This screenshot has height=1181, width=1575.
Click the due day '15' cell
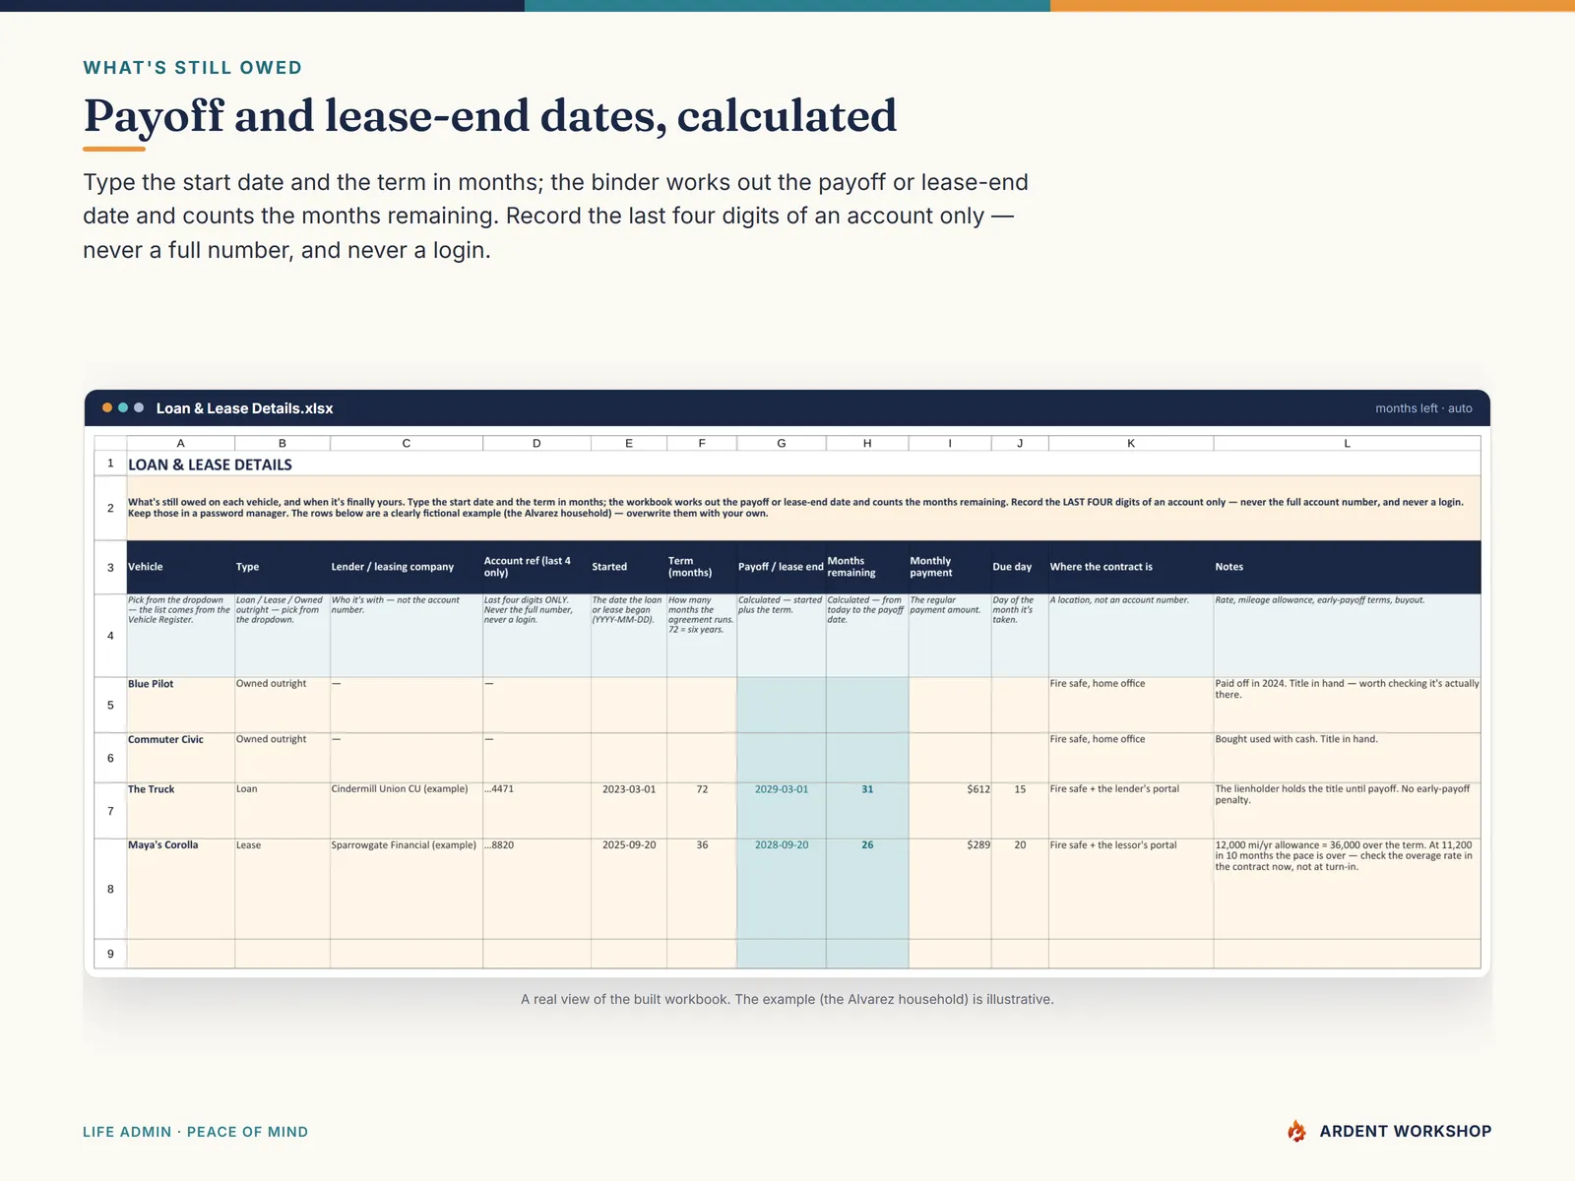1020,811
